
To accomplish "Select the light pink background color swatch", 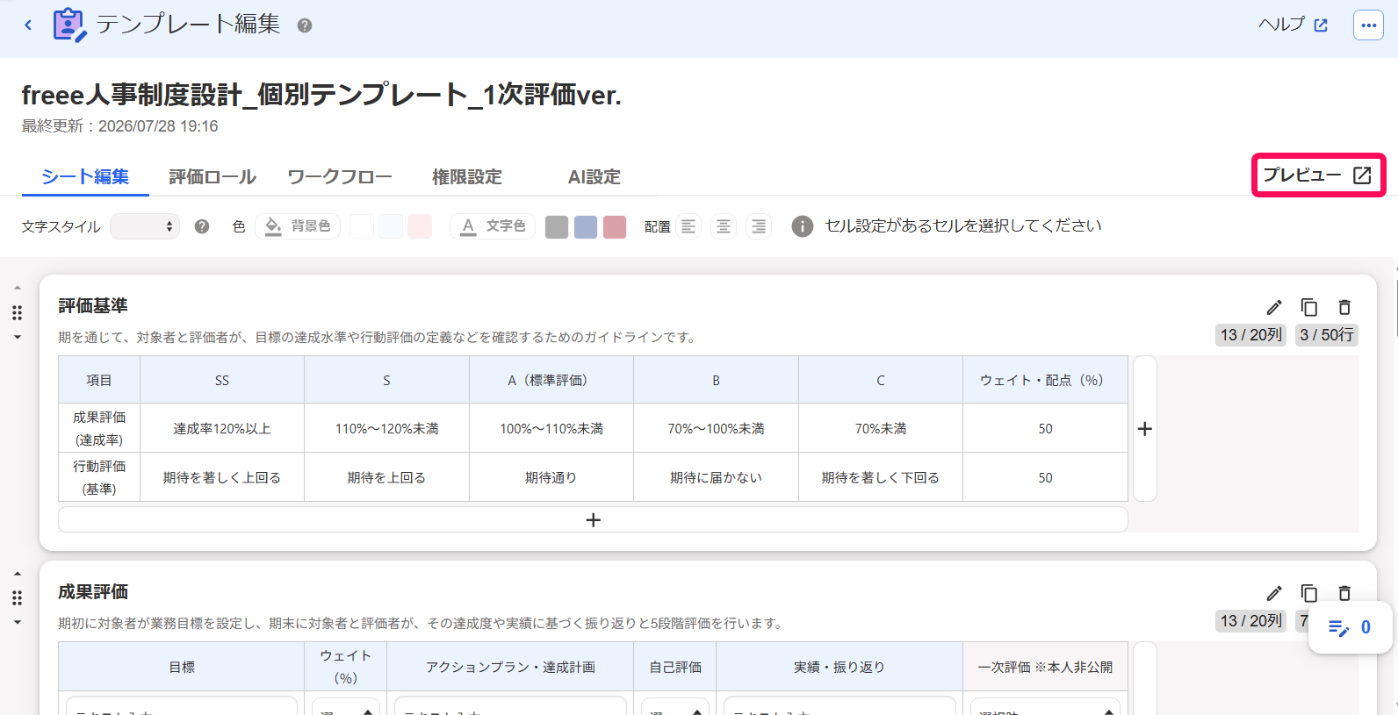I will click(420, 226).
